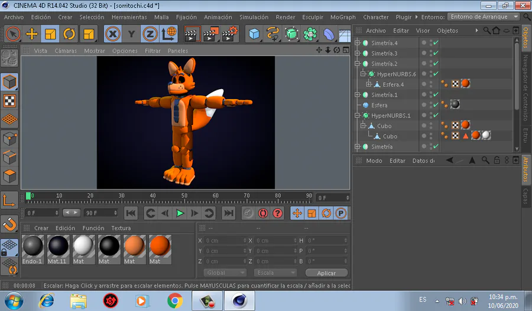This screenshot has height=311, width=532.
Task: Open Windows Start menu
Action: [x=14, y=301]
